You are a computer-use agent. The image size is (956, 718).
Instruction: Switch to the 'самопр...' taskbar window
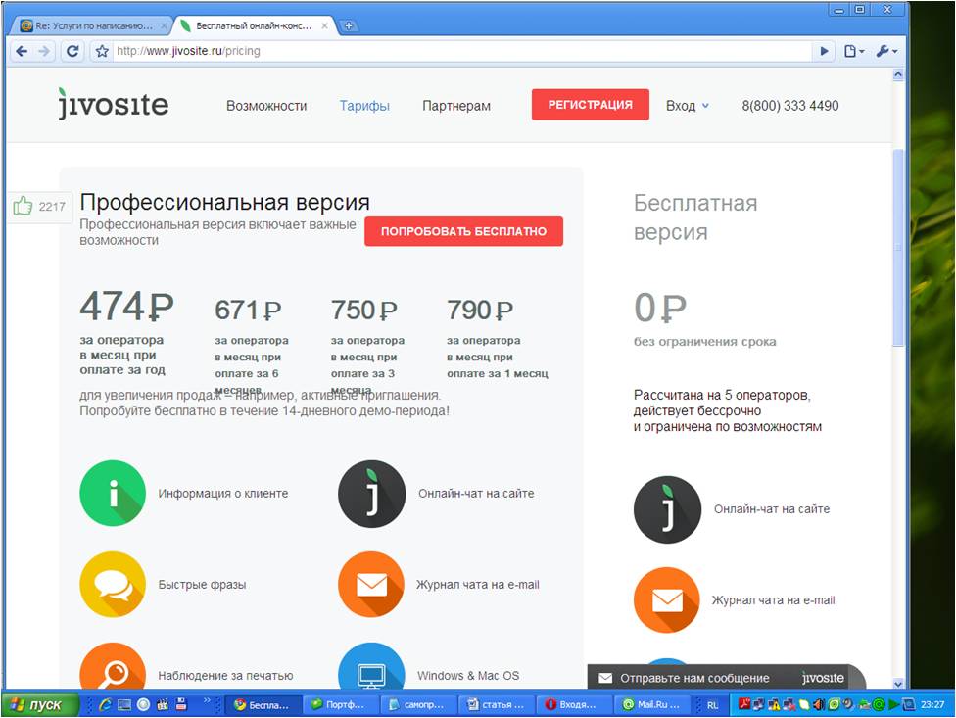(417, 704)
